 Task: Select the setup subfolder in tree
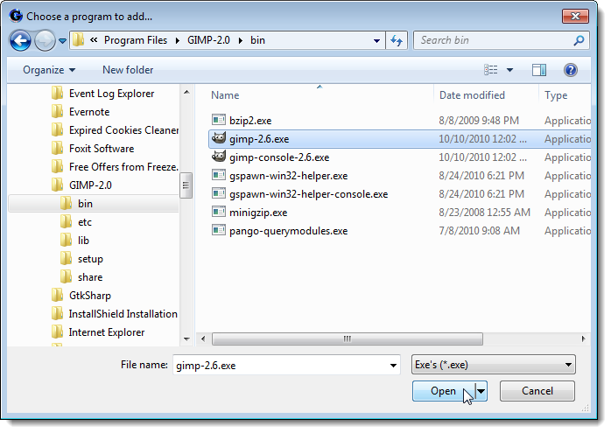pos(90,259)
